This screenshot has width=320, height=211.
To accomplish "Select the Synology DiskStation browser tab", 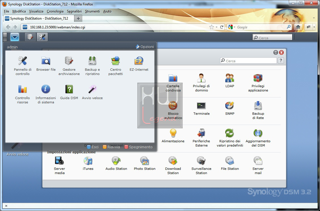I will 39,18.
